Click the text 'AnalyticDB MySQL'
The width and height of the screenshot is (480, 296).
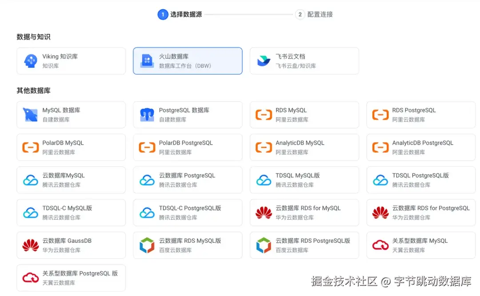pyautogui.click(x=300, y=143)
